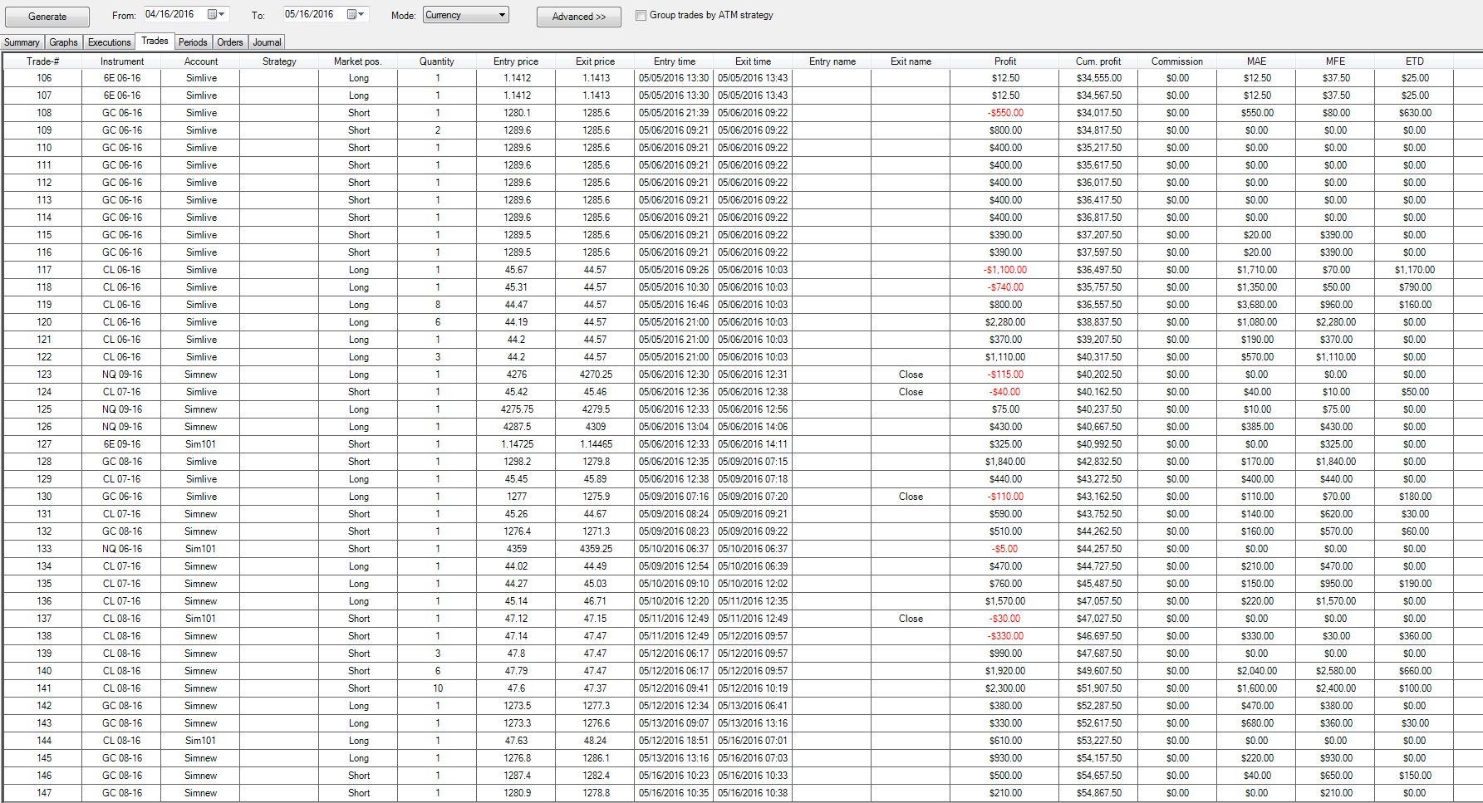Select -$1,100.00 loss on trade 117
Screen dimensions: 1483x803
[1005, 270]
